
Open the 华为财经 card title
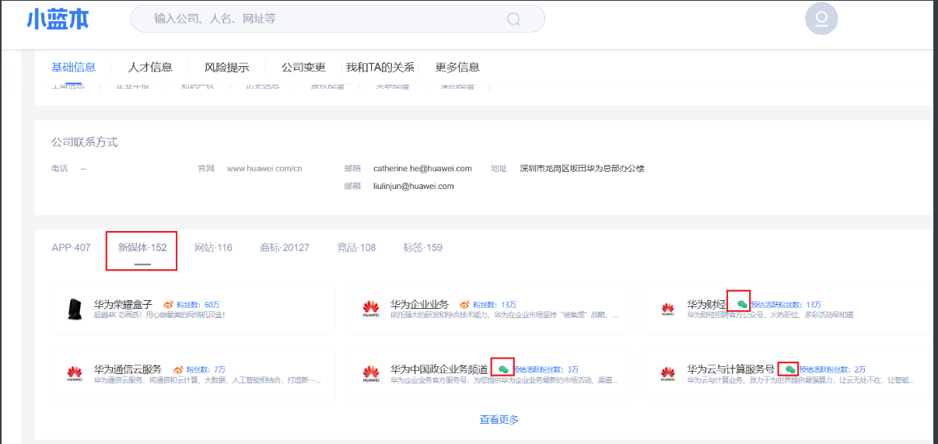(706, 304)
